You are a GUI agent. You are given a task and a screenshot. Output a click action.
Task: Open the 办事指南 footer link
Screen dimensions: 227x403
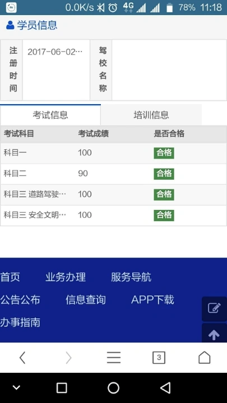point(20,322)
